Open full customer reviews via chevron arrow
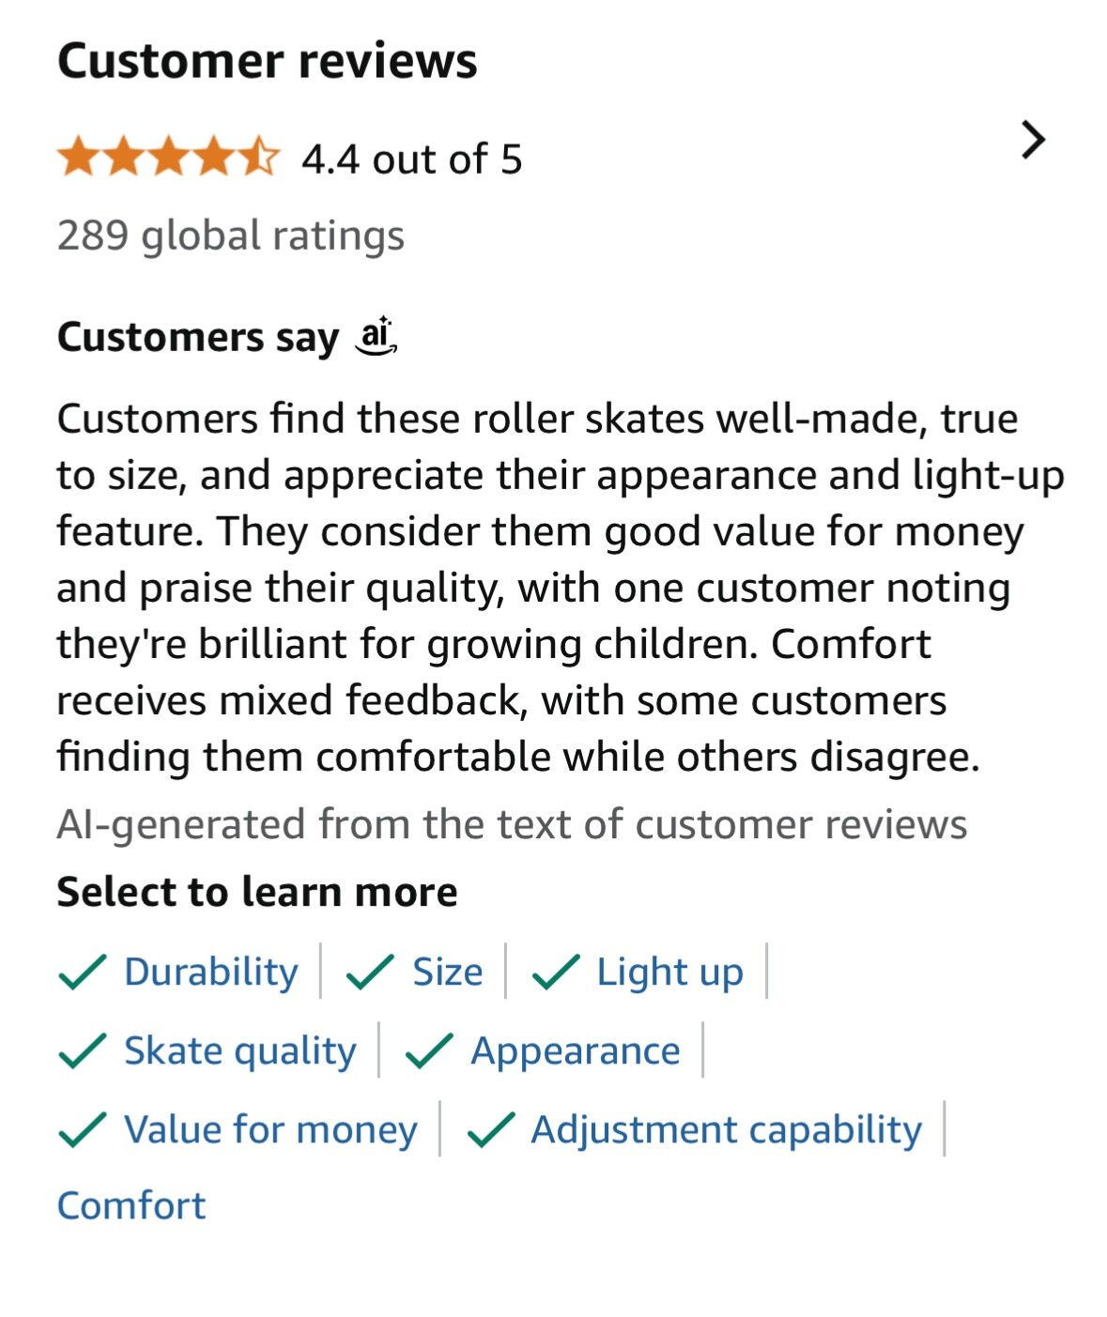 [x=1032, y=141]
